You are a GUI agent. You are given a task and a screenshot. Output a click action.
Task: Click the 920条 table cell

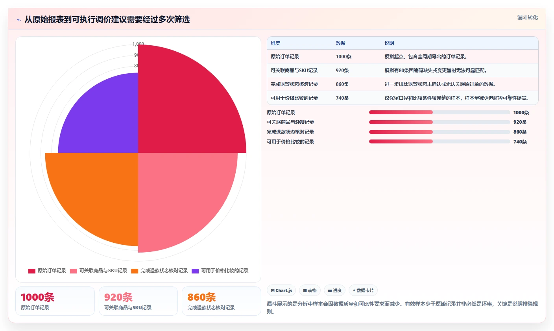pos(342,70)
